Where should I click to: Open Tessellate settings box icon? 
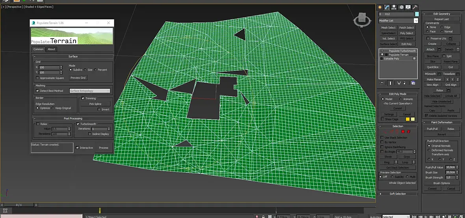point(458,74)
